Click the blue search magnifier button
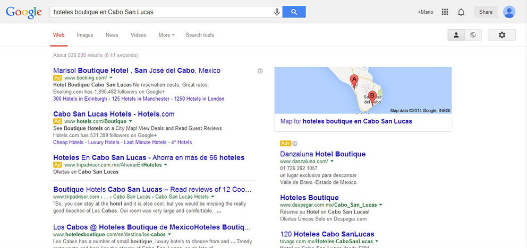This screenshot has height=248, width=527. [x=294, y=12]
